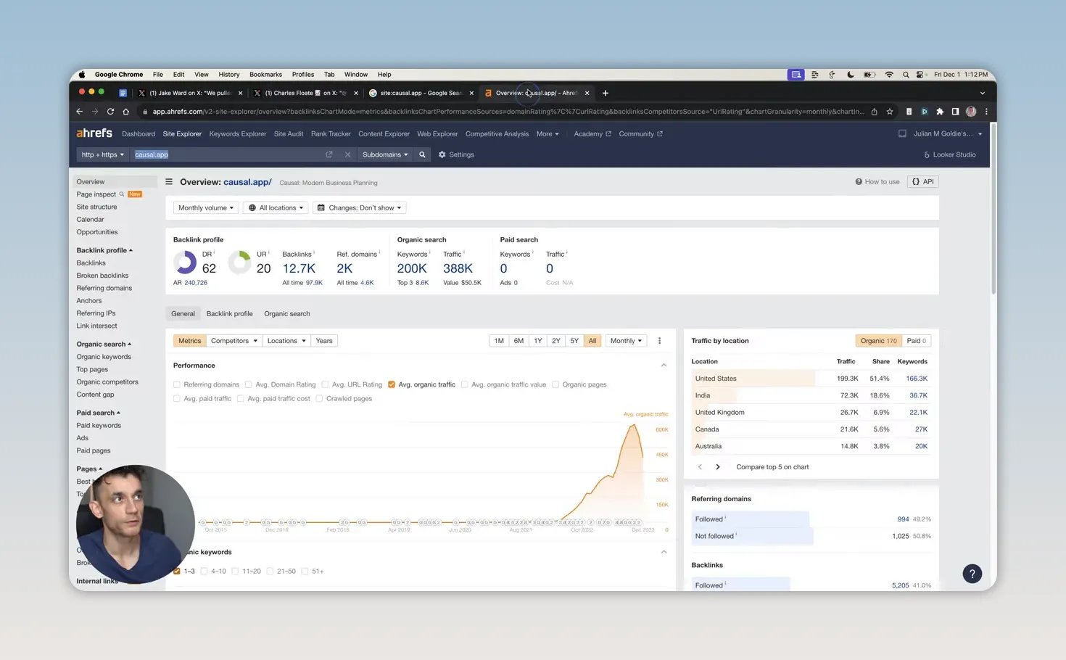
Task: Check Avg. URL Rating
Action: tap(325, 384)
